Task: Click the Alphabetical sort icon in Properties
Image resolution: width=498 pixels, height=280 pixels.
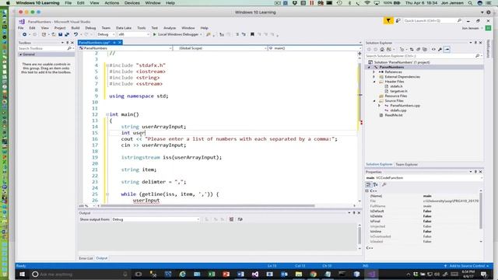Action: pyautogui.click(x=376, y=184)
